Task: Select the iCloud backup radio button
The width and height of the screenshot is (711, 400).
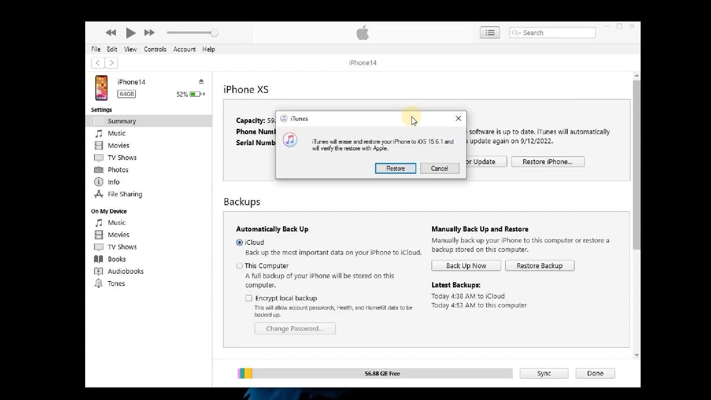Action: [240, 243]
